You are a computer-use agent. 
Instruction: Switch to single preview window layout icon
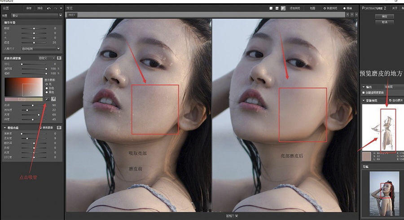[x=271, y=8]
